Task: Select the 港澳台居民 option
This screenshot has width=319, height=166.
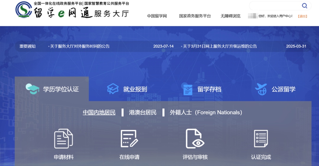Action: click(143, 112)
